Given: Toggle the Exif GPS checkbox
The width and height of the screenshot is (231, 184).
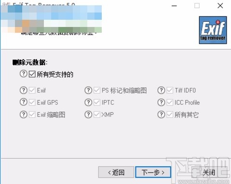Looking at the screenshot, I should tap(32, 103).
